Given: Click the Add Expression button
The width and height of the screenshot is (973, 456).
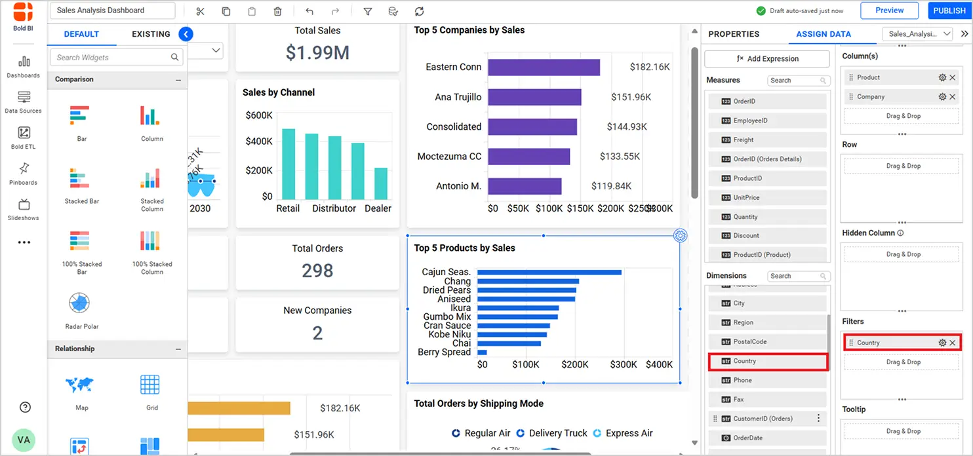Looking at the screenshot, I should tap(767, 58).
